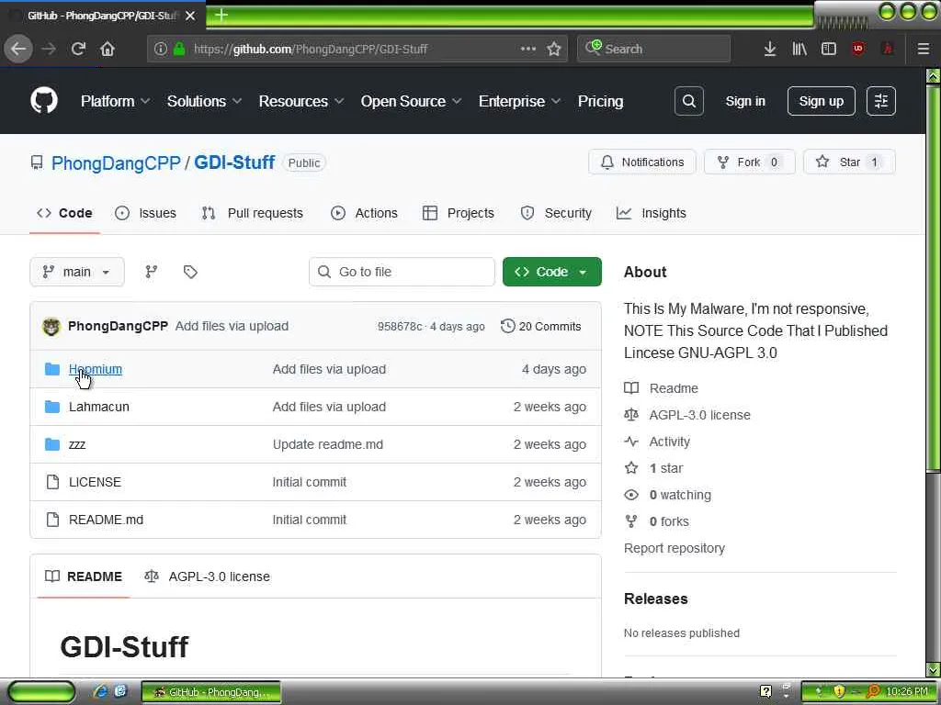View branches via the branch icon

click(152, 272)
